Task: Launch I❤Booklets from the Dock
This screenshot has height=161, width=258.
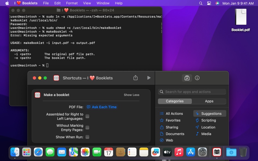Action: point(216,152)
